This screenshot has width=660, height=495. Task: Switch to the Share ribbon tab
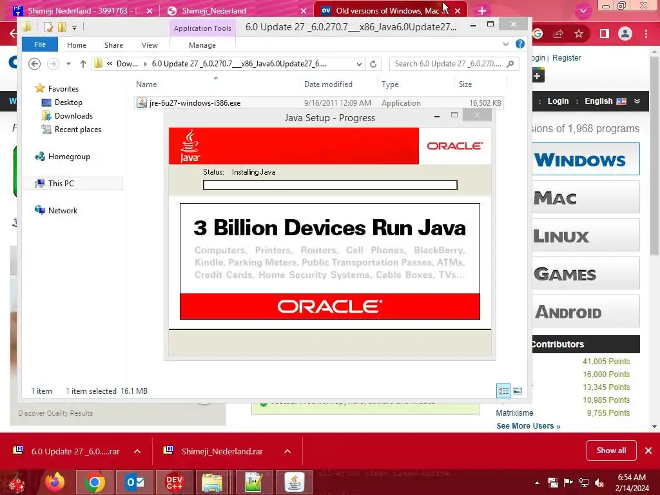113,45
